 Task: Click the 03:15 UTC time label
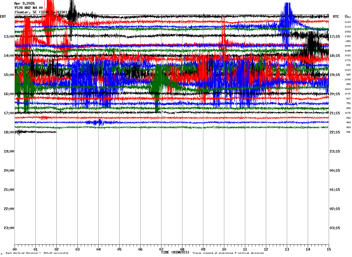coord(335,228)
